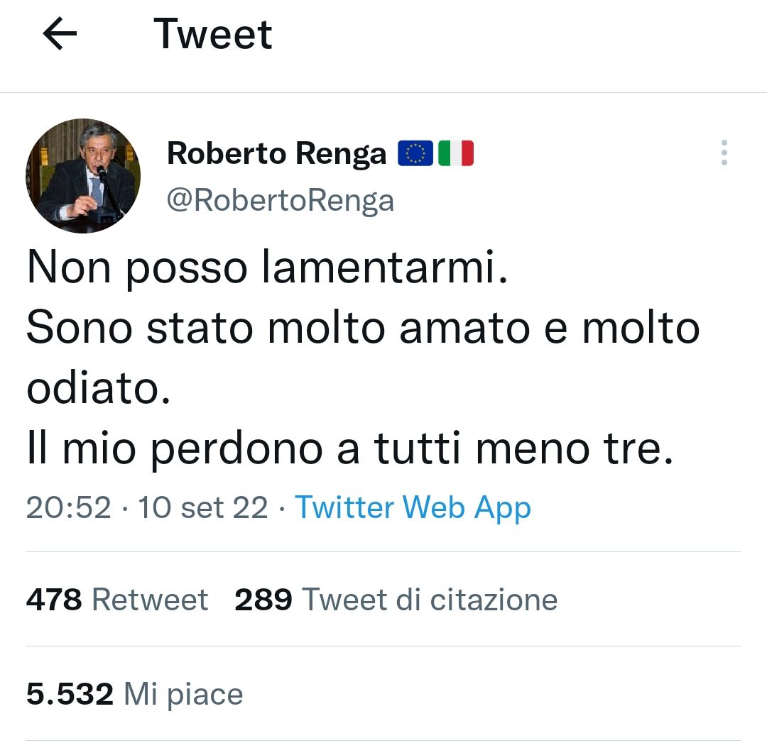Image resolution: width=767 pixels, height=743 pixels.
Task: Select the line 'Non posso lamentarmi.'
Action: (268, 268)
